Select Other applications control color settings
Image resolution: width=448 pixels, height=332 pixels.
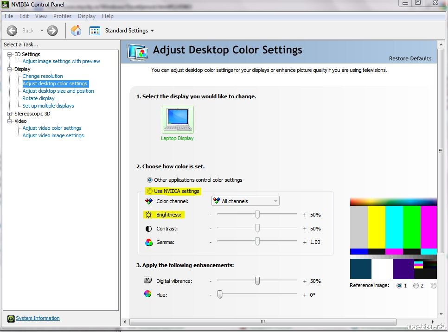point(150,180)
